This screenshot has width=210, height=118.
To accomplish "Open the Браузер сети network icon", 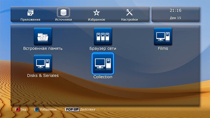I will (103, 36).
